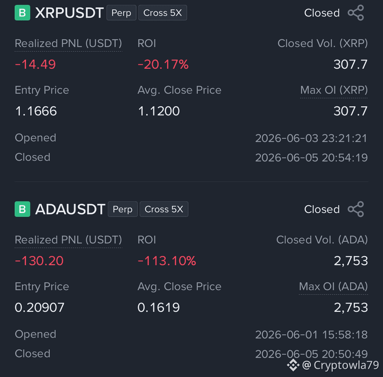
Task: Open the @Cryptowla79 watermark profile
Action: coord(340,365)
